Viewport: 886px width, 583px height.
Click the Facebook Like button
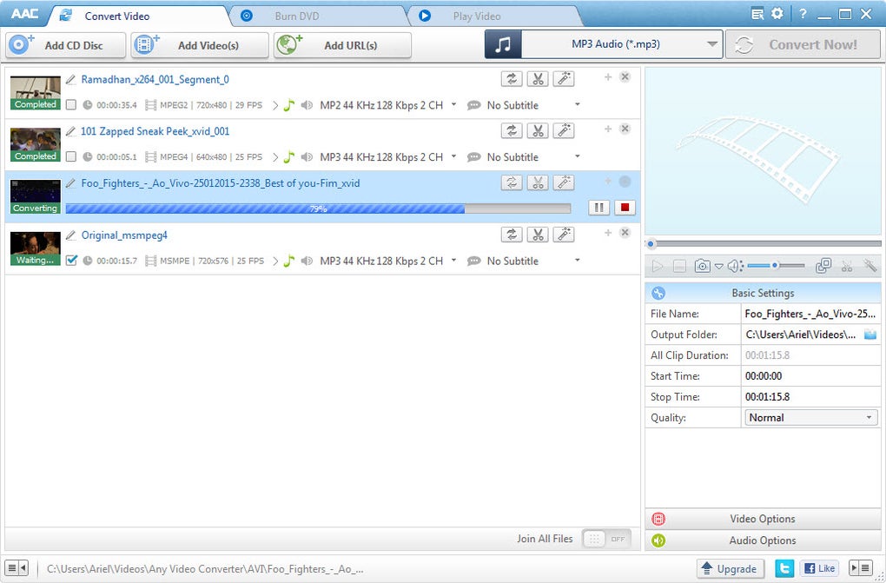coord(819,568)
